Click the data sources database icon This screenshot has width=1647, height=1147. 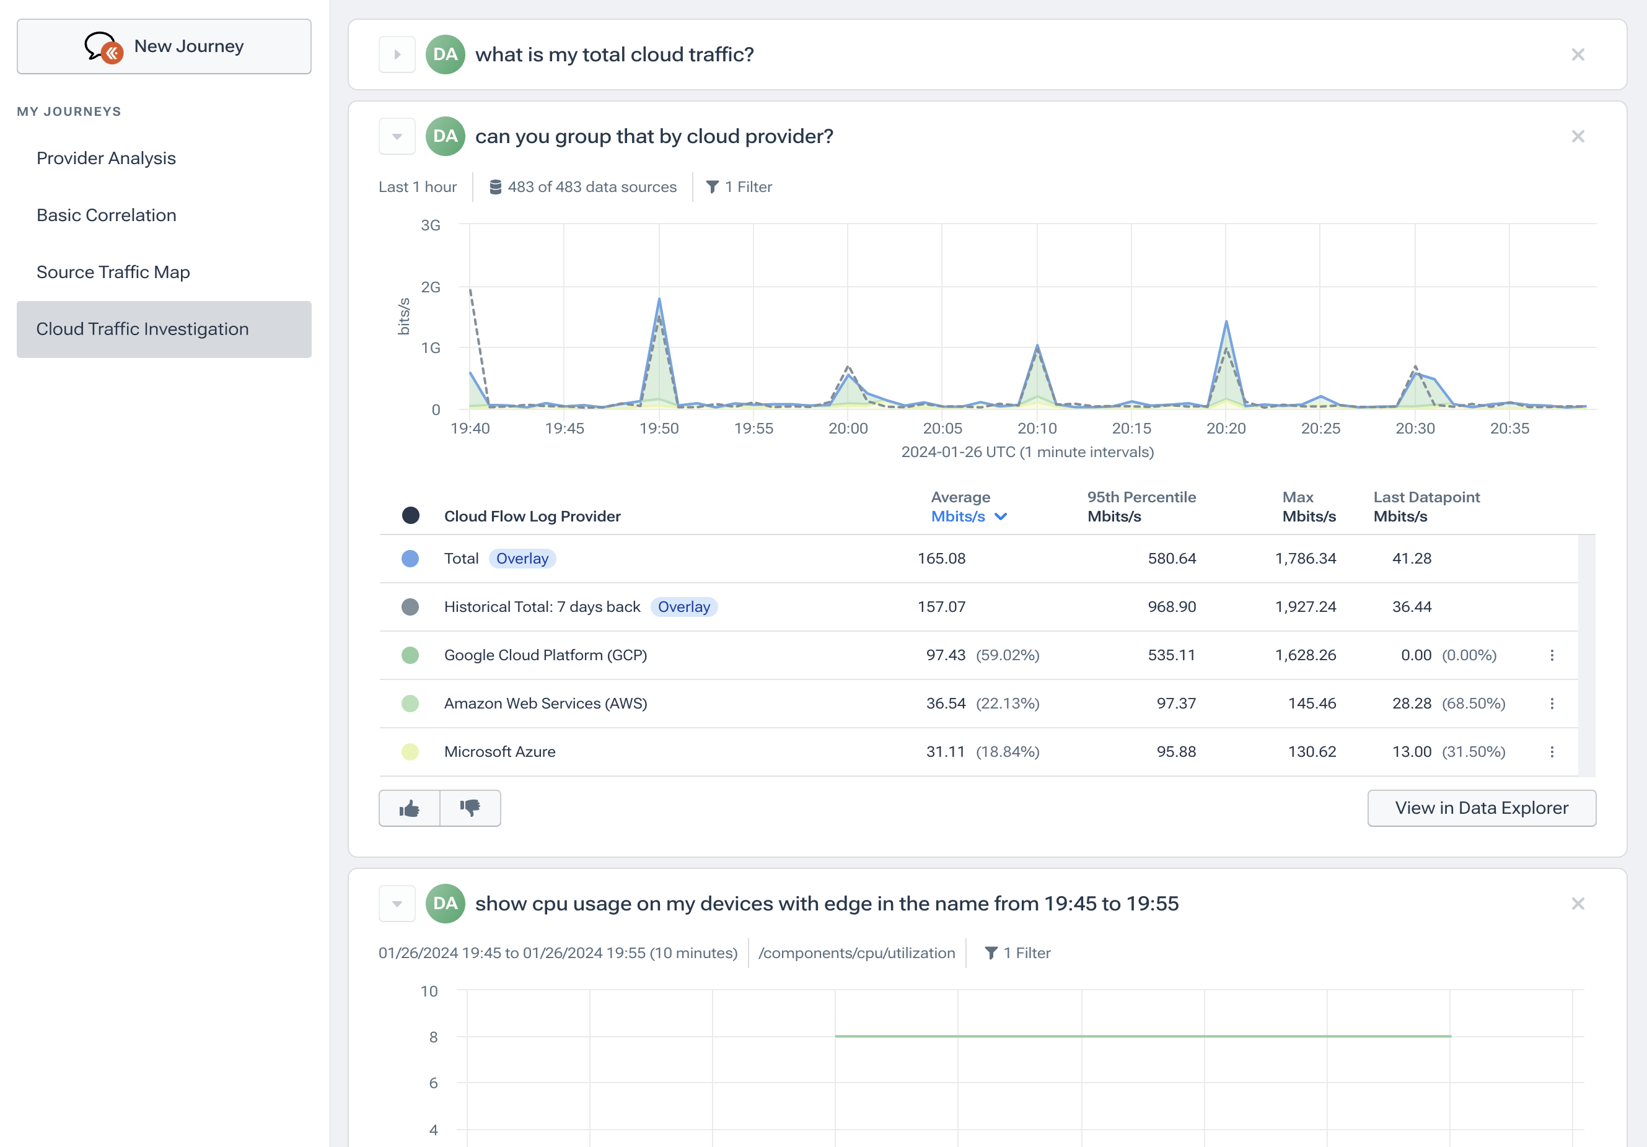pos(495,187)
